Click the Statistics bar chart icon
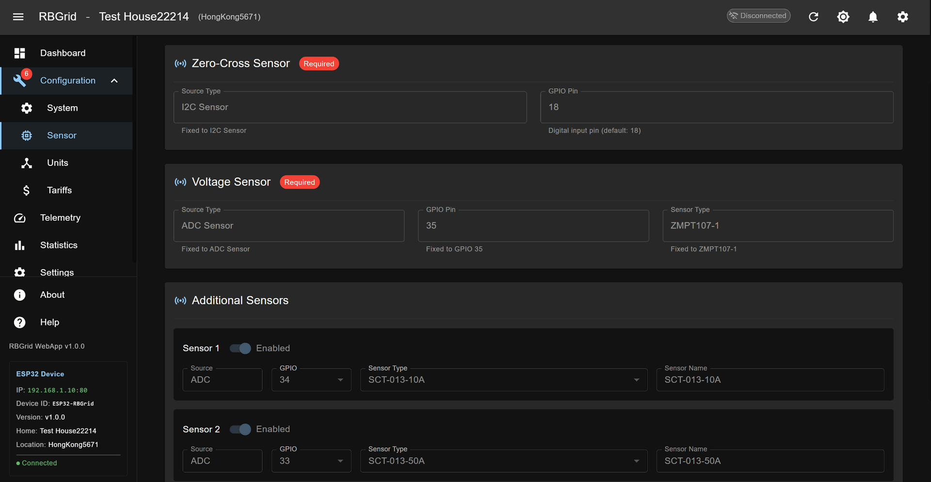The width and height of the screenshot is (931, 482). click(x=20, y=245)
